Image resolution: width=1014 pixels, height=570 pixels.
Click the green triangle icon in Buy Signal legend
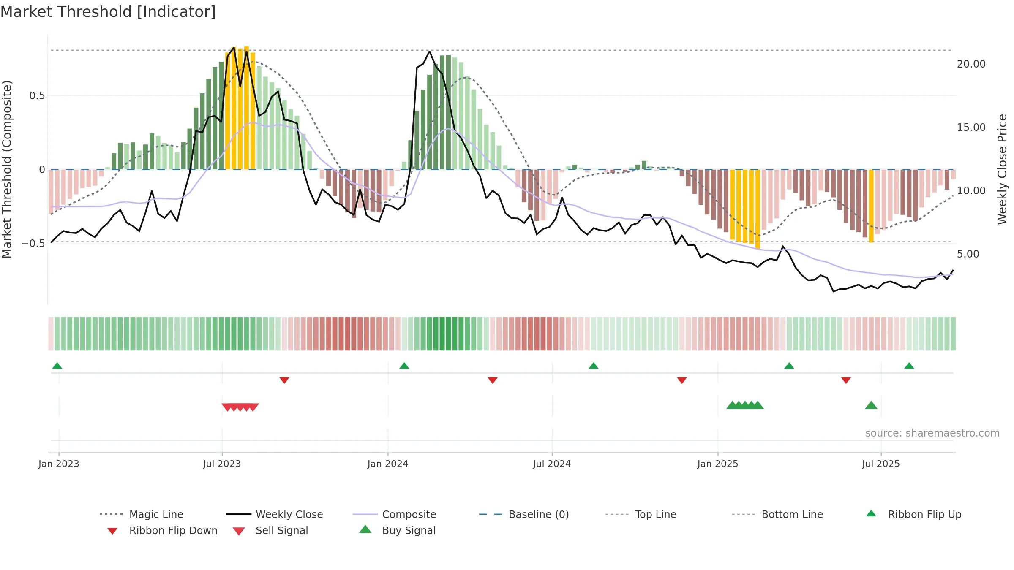(365, 529)
